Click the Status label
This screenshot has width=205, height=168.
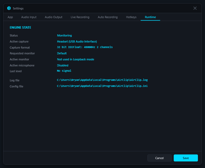(14, 35)
